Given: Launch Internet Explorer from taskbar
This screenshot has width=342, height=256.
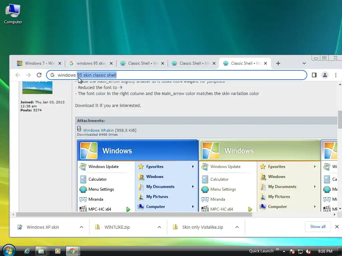Looking at the screenshot, I should 27,251.
